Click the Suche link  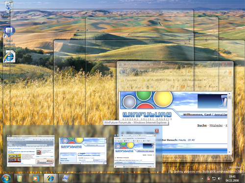[202, 125]
